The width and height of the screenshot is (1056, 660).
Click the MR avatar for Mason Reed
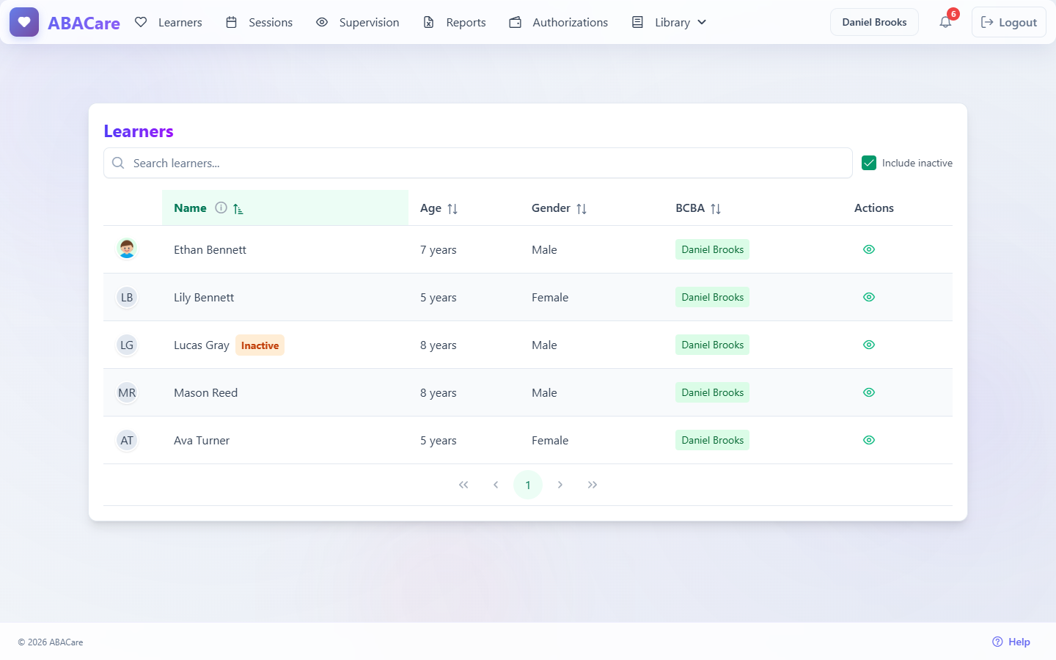pos(127,392)
